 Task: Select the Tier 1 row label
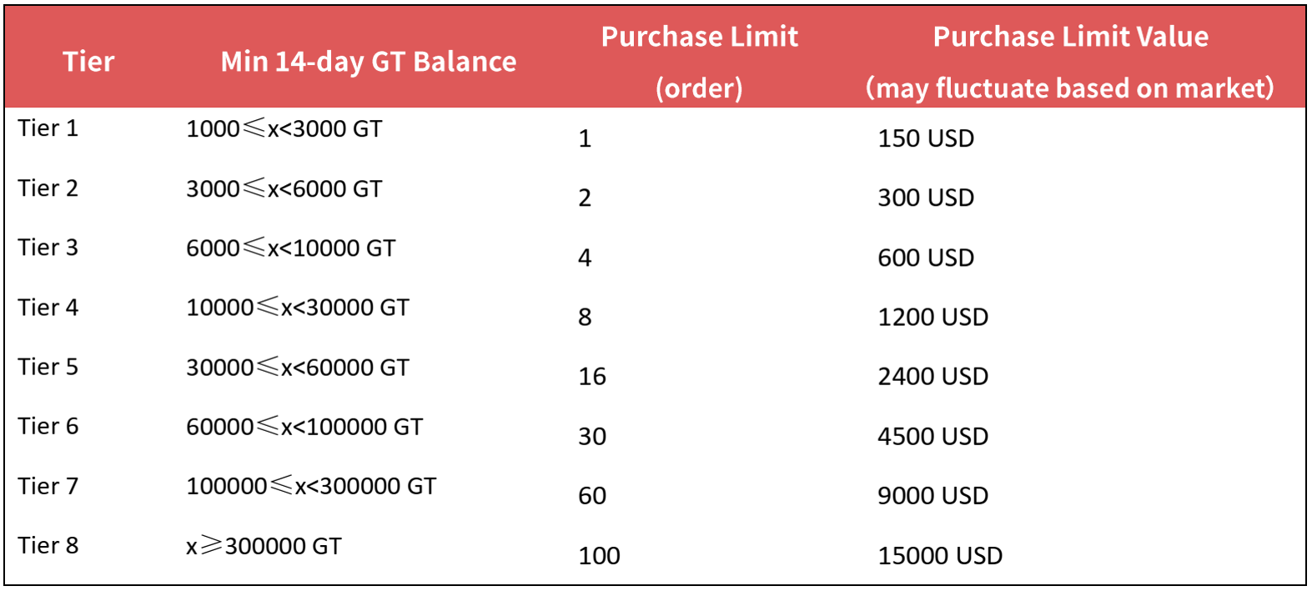point(48,128)
